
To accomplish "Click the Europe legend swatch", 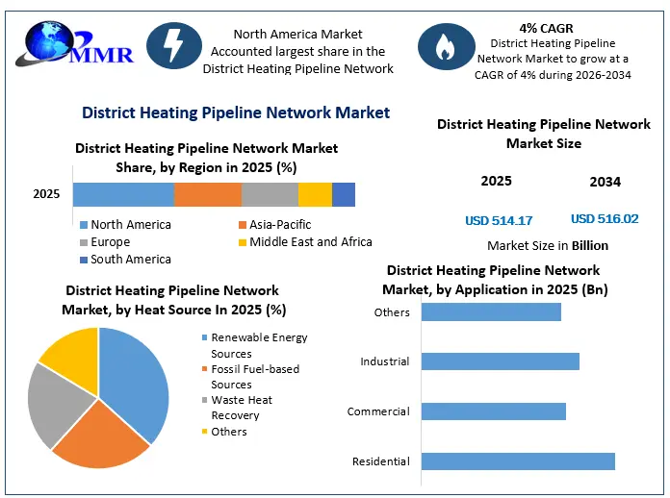I will 84,242.
